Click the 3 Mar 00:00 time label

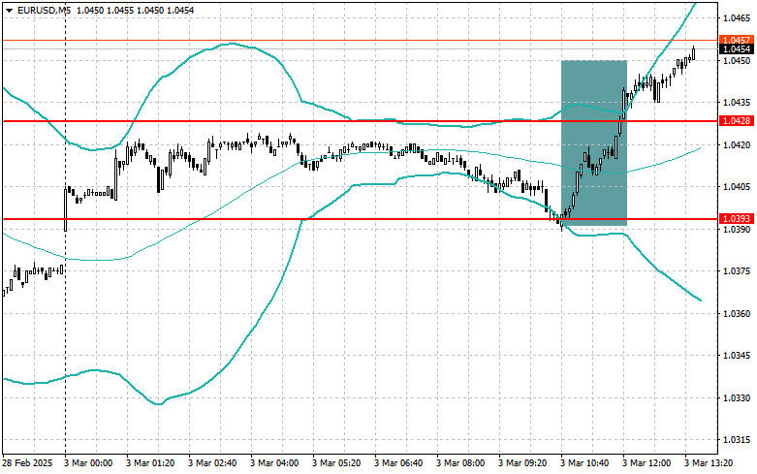91,464
